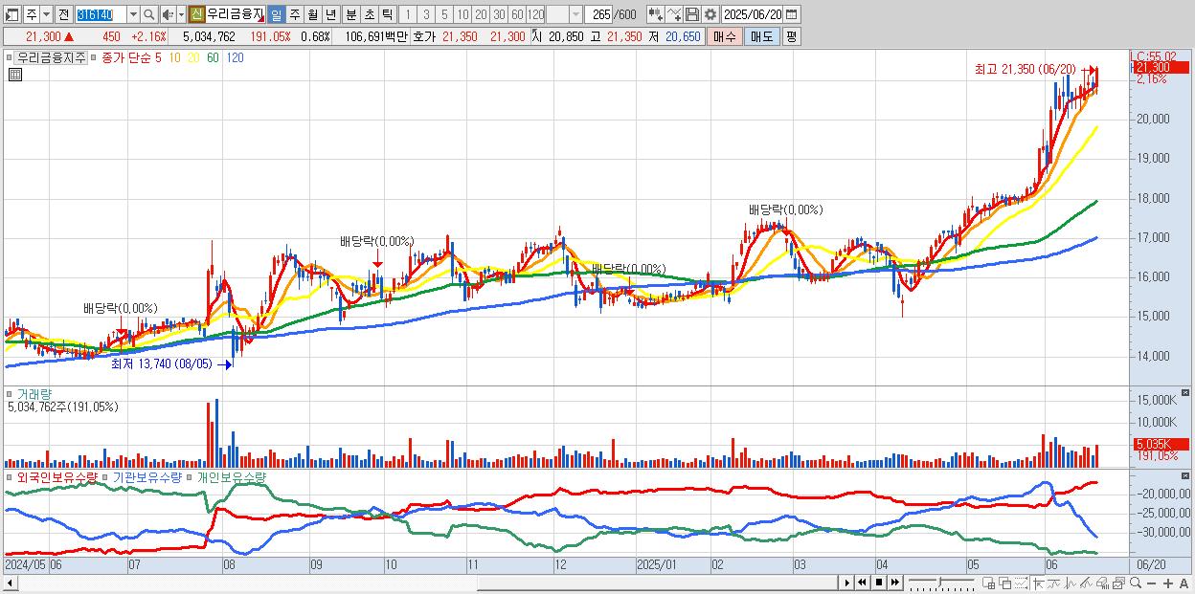Click the bottom zoom slider handle
Image resolution: width=1195 pixels, height=594 pixels.
(940, 582)
